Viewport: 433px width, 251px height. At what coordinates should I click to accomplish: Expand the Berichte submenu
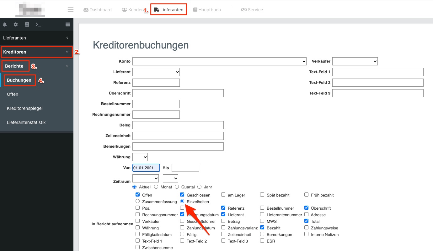(36, 66)
